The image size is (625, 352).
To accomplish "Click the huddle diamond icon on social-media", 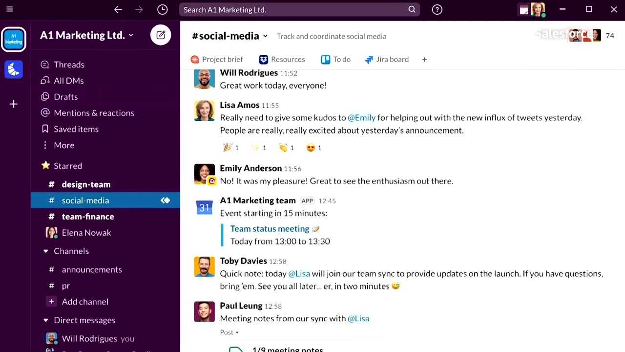I will [x=166, y=200].
